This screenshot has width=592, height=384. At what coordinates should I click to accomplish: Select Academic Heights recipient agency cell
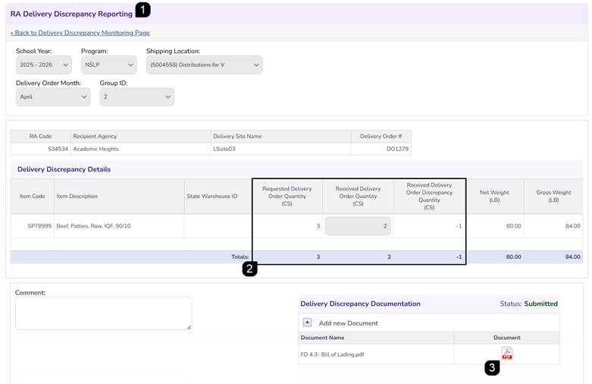140,149
